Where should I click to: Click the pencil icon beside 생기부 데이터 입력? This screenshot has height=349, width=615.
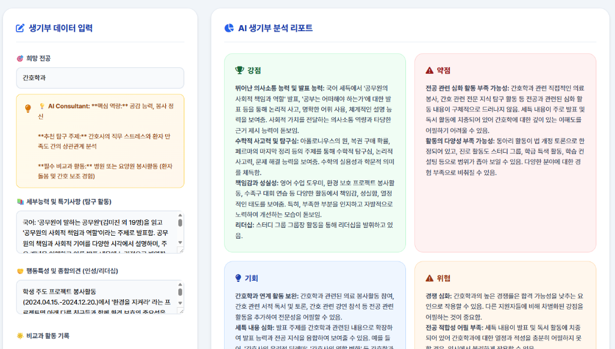coord(19,26)
